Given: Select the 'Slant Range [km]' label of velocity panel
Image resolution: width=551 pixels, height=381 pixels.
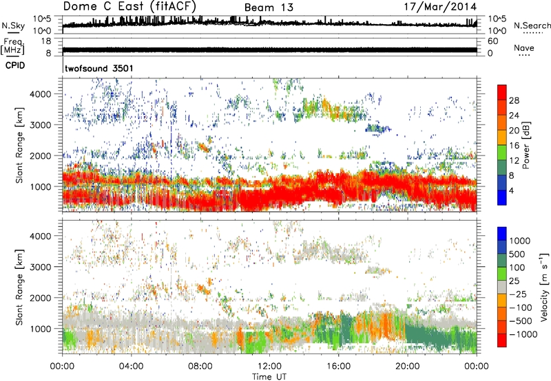Looking at the screenshot, I should point(19,287).
